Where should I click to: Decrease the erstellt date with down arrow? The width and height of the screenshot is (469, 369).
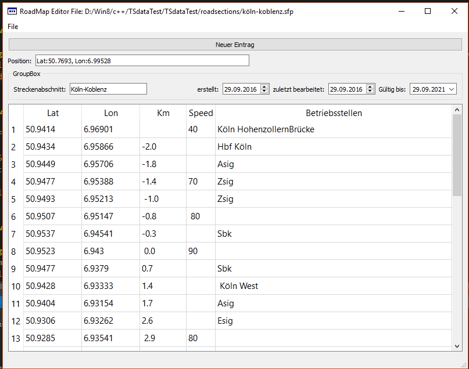coord(265,92)
